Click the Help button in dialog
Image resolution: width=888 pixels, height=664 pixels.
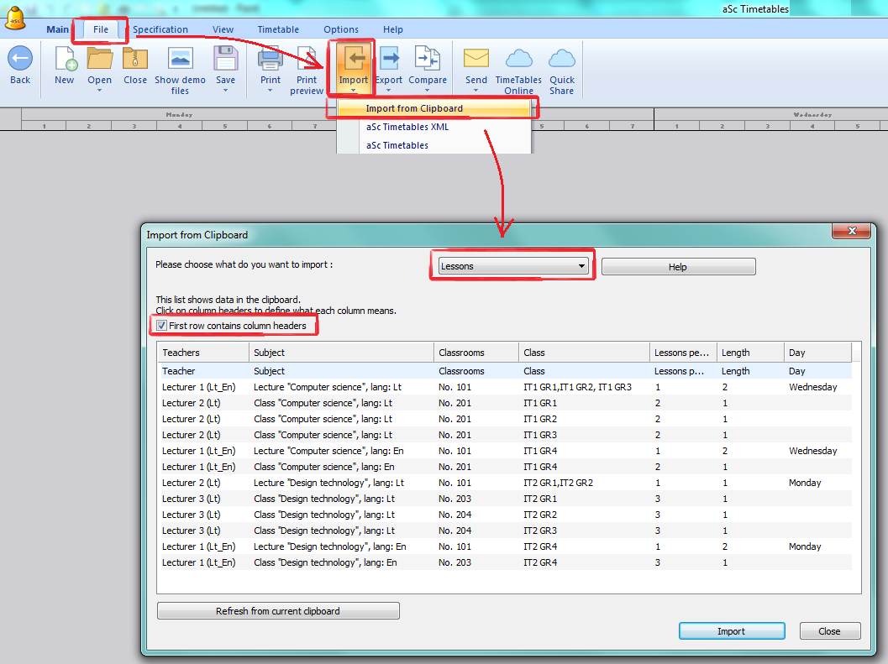[679, 267]
